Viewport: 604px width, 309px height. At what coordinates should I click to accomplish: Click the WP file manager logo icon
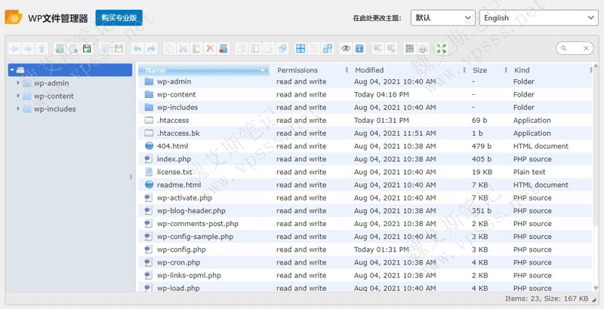(14, 17)
